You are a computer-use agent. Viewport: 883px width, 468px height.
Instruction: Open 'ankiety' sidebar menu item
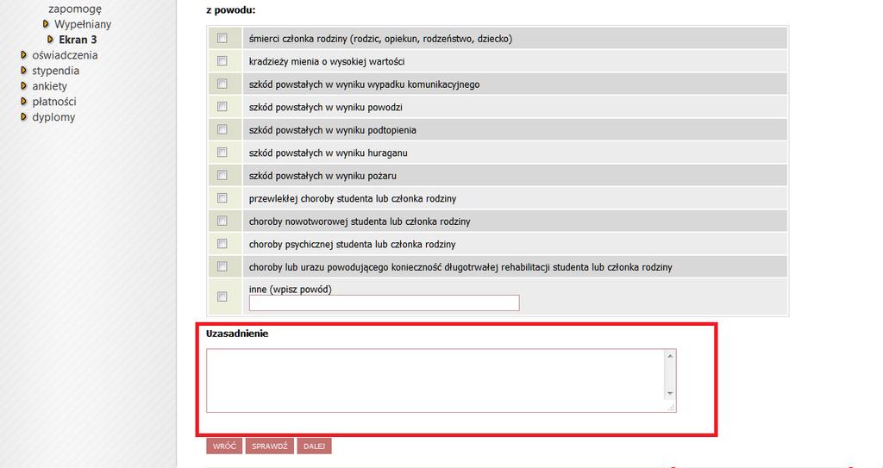pos(49,86)
